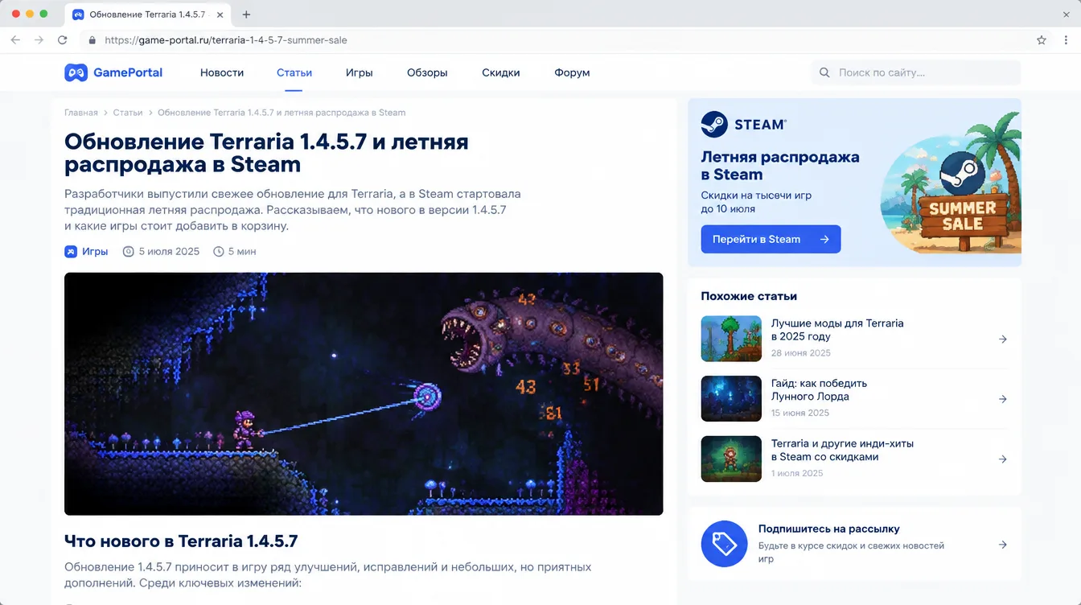Click Подпишитесь на рассылку heading
The height and width of the screenshot is (605, 1081).
click(x=828, y=529)
